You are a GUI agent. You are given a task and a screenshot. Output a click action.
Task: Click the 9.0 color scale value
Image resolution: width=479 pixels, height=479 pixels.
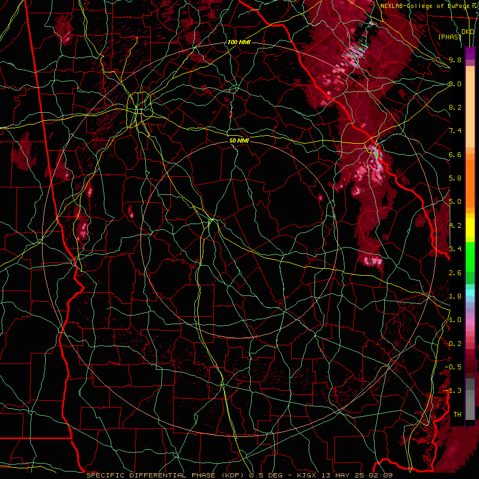[455, 84]
